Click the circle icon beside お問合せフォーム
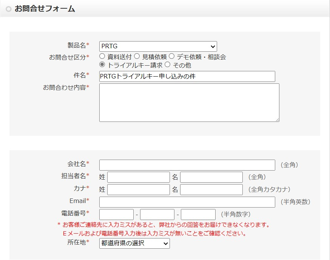Viewport: 330px width, 260px height. pyautogui.click(x=9, y=9)
